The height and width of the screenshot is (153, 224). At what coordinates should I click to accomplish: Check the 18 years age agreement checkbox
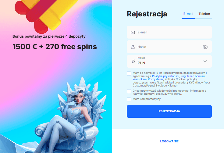(x=129, y=73)
